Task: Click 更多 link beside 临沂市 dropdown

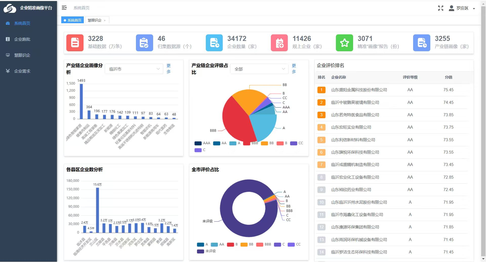Action: pos(169,68)
